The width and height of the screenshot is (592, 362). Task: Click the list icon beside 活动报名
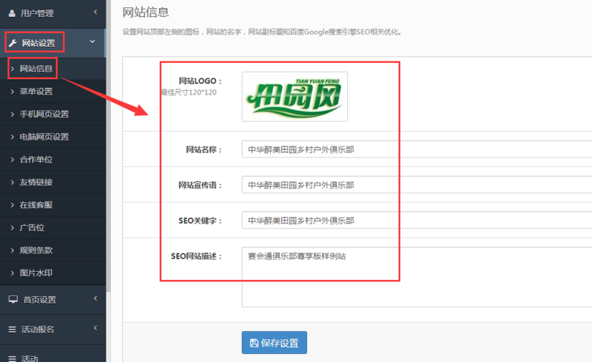tap(12, 329)
